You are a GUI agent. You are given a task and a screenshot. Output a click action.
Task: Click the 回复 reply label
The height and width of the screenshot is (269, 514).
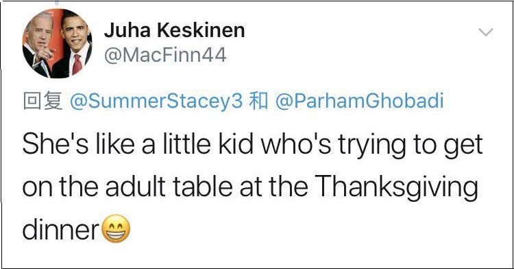(x=42, y=101)
